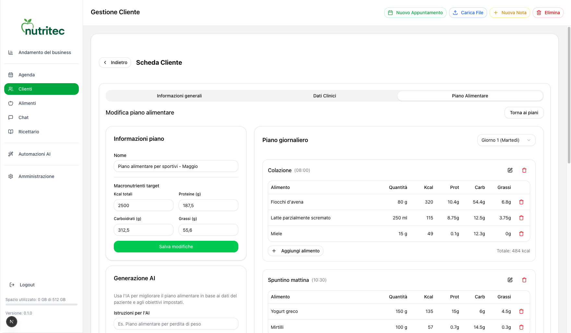
Task: Click Nuova Nota button
Action: (510, 13)
